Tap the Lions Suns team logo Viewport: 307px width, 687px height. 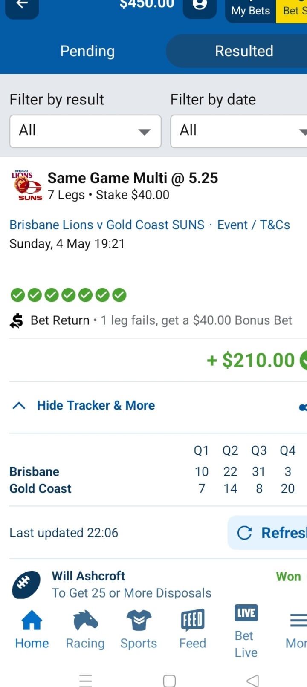pyautogui.click(x=26, y=186)
